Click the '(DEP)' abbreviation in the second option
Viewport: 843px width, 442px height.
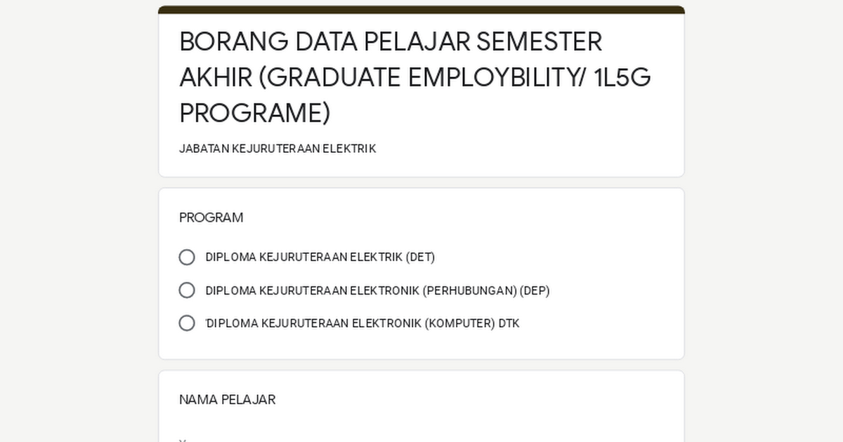(x=535, y=290)
